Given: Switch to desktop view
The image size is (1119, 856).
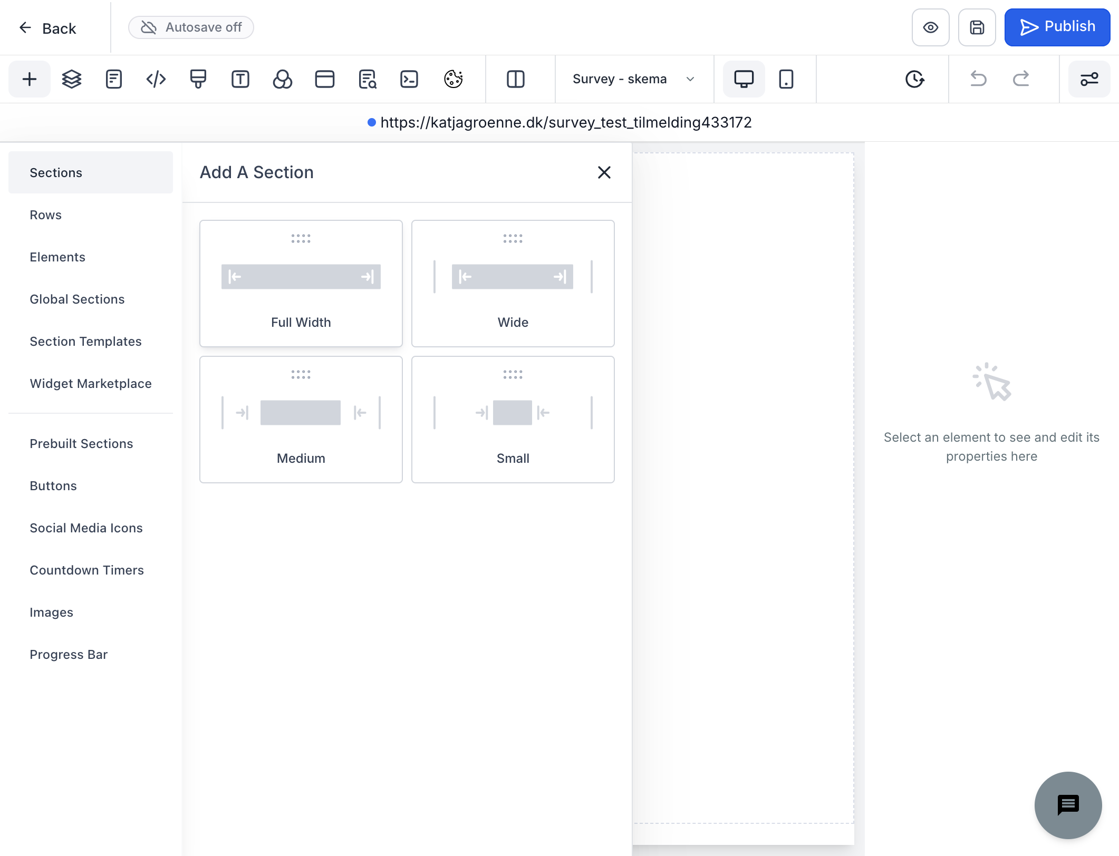Looking at the screenshot, I should [744, 79].
